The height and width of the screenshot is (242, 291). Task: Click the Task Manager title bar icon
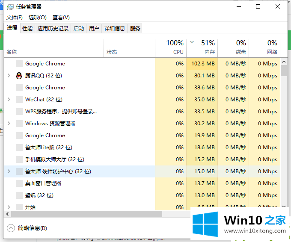point(10,7)
